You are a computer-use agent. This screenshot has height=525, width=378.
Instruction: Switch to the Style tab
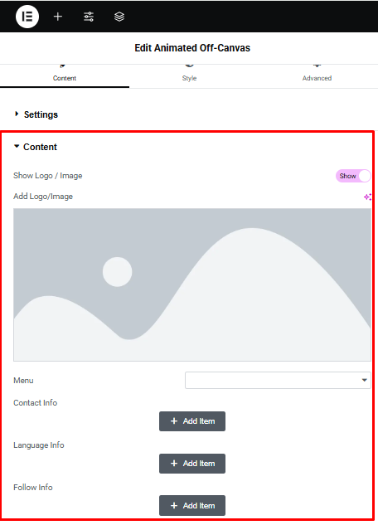189,76
